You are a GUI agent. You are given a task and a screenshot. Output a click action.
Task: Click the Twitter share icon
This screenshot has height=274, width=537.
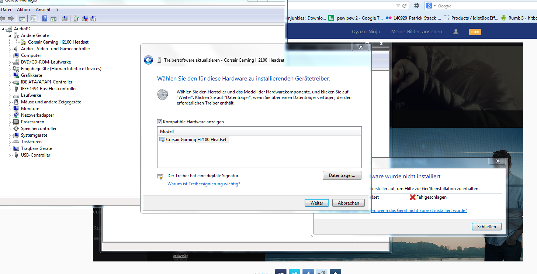294,272
